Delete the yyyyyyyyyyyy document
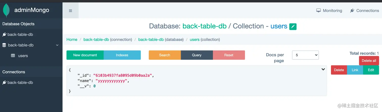 339,70
